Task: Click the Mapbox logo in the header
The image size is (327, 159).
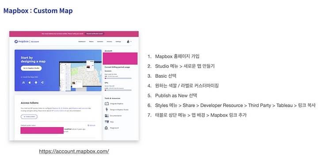Action: tap(22, 42)
